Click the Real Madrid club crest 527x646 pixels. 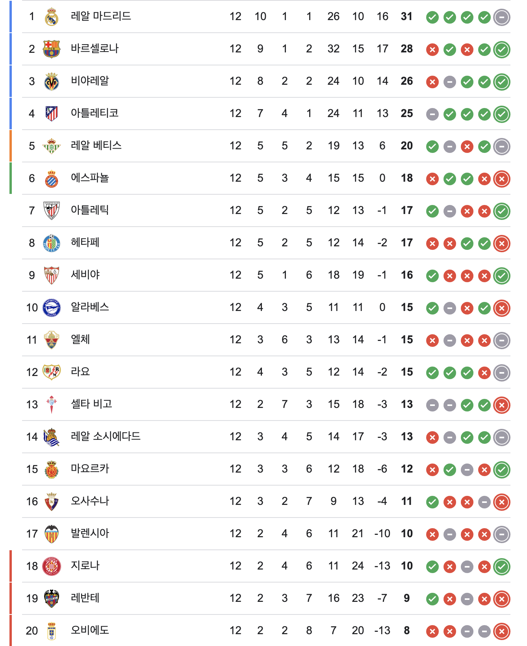(52, 17)
